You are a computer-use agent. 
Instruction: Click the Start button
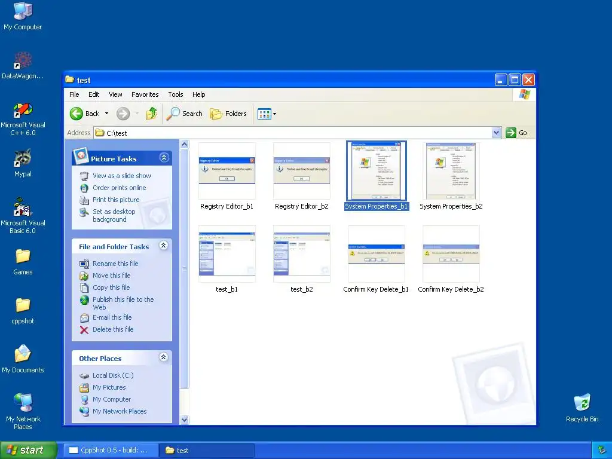coord(27,450)
